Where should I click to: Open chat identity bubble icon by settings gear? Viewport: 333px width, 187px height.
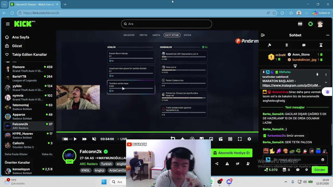click(x=298, y=170)
